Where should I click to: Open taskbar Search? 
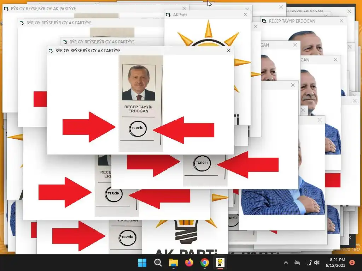(x=158, y=263)
